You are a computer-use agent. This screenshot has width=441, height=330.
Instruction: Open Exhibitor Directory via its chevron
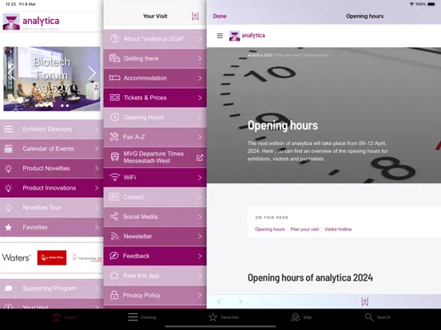point(97,129)
